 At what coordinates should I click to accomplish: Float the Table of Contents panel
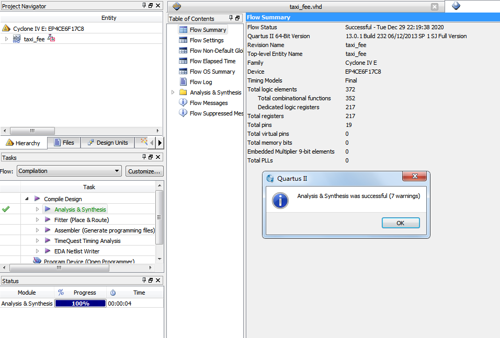click(x=237, y=18)
